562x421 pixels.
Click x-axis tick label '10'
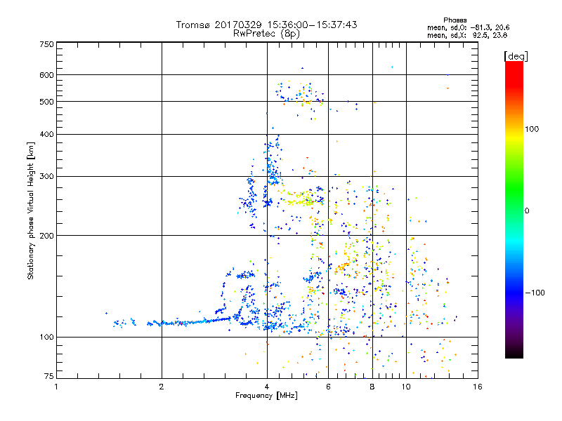406,387
